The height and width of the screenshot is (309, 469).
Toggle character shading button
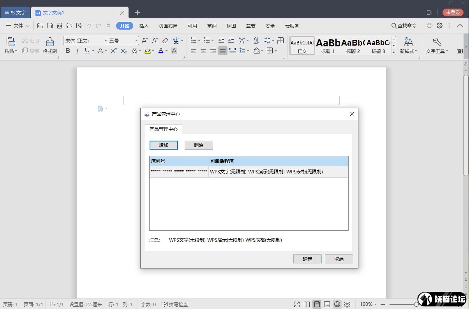(174, 51)
